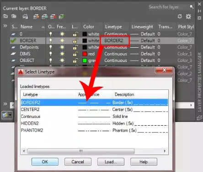Click the Load... button
The height and width of the screenshot is (172, 203).
tap(111, 162)
